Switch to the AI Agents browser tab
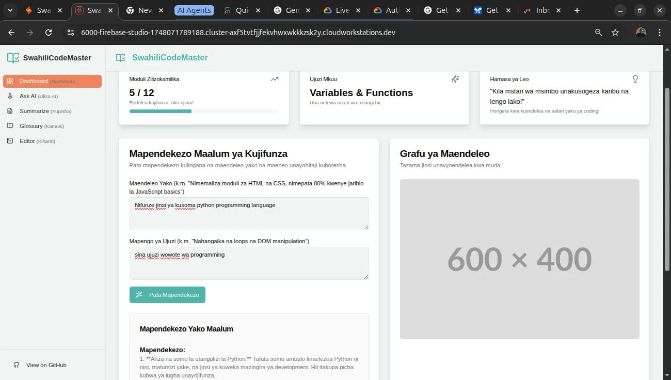Image resolution: width=671 pixels, height=380 pixels. [x=194, y=10]
